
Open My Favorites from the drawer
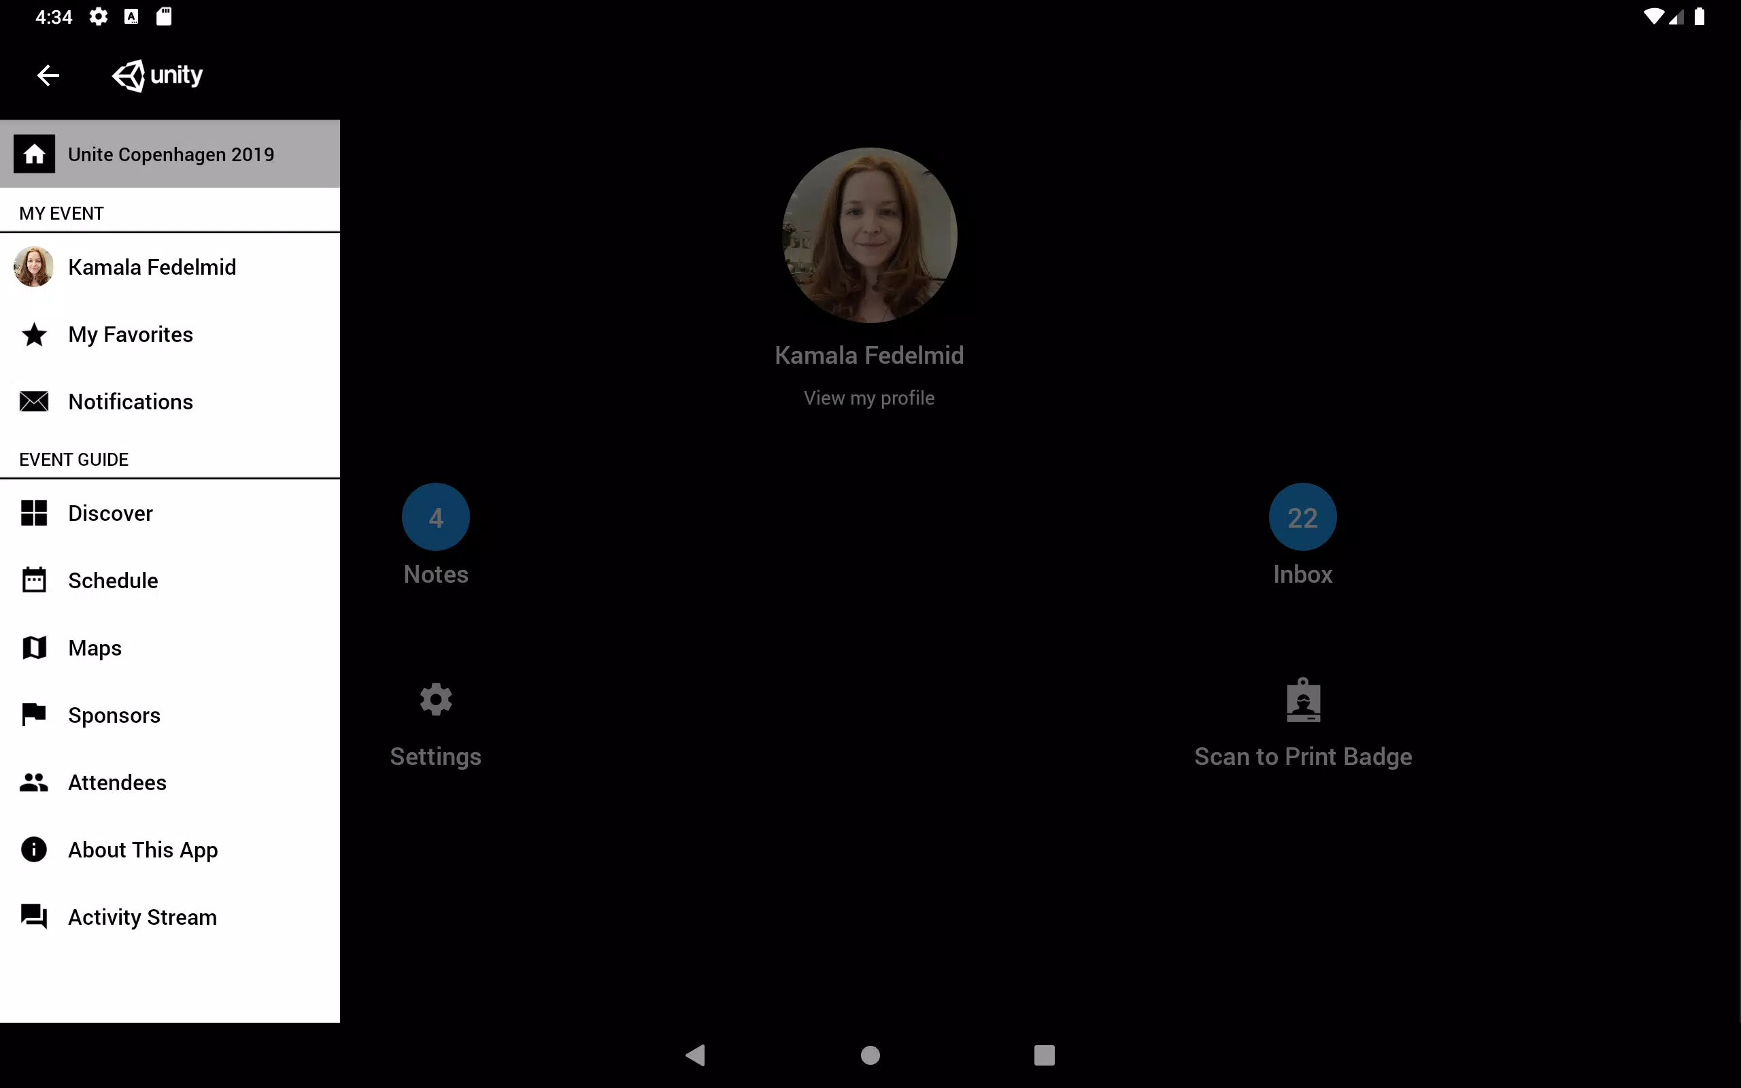[x=170, y=335]
